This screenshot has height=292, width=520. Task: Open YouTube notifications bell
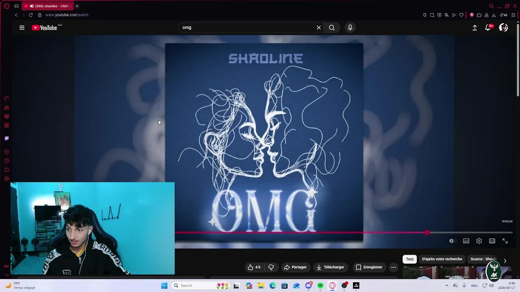(488, 28)
